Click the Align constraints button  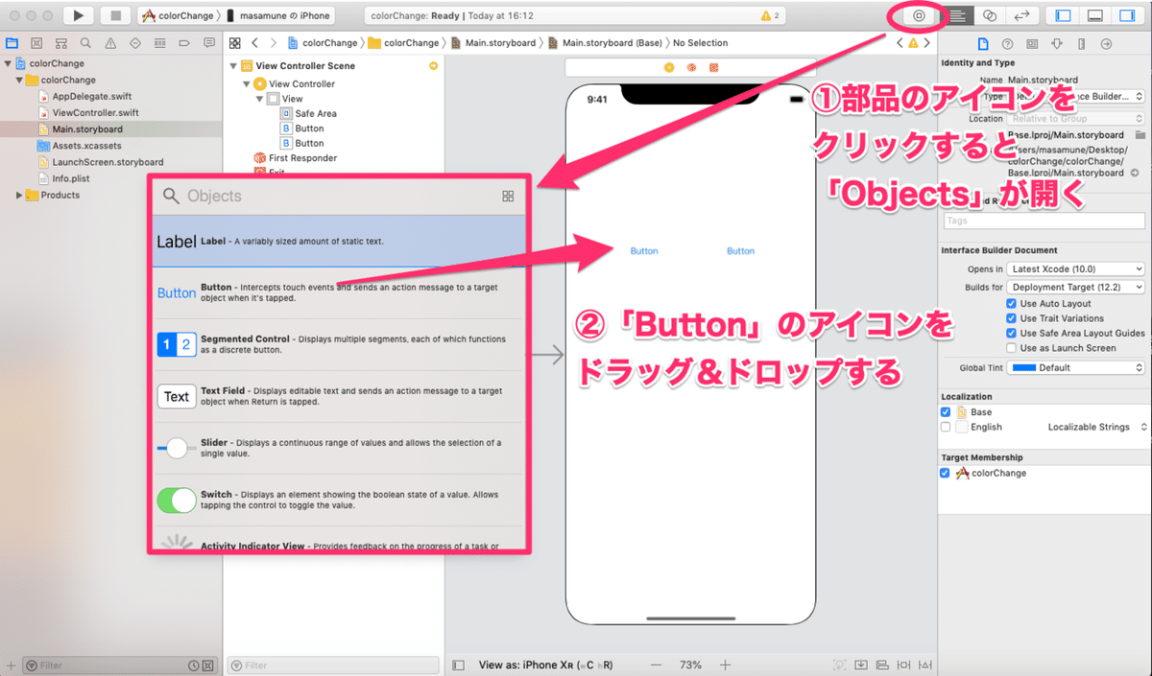coord(883,664)
